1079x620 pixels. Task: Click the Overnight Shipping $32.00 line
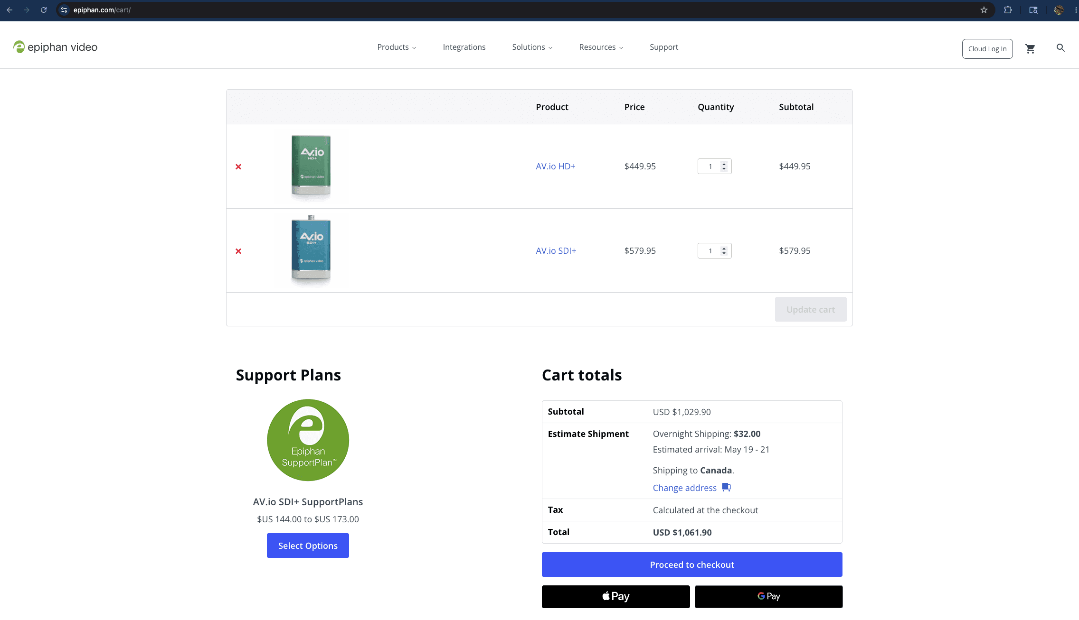point(707,434)
